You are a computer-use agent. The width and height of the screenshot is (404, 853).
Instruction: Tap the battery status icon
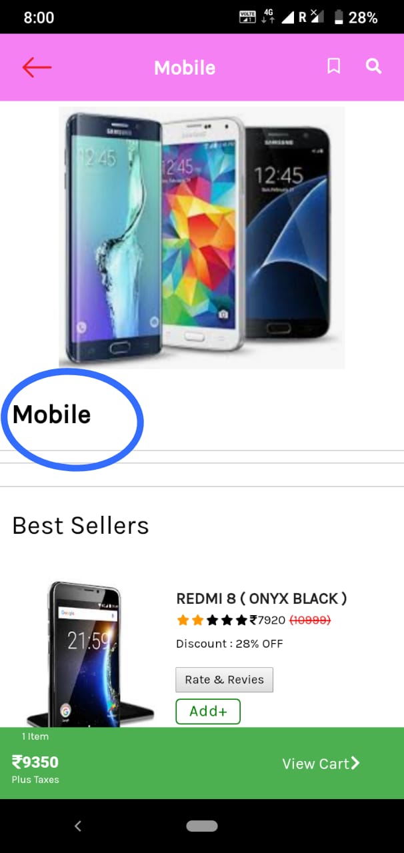coord(339,17)
